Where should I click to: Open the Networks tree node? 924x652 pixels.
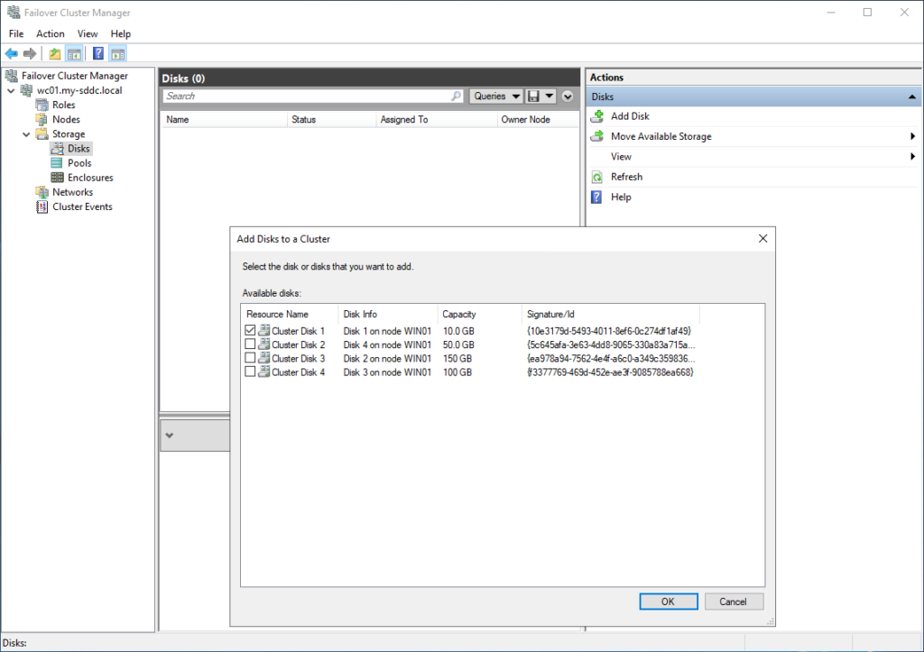coord(72,192)
